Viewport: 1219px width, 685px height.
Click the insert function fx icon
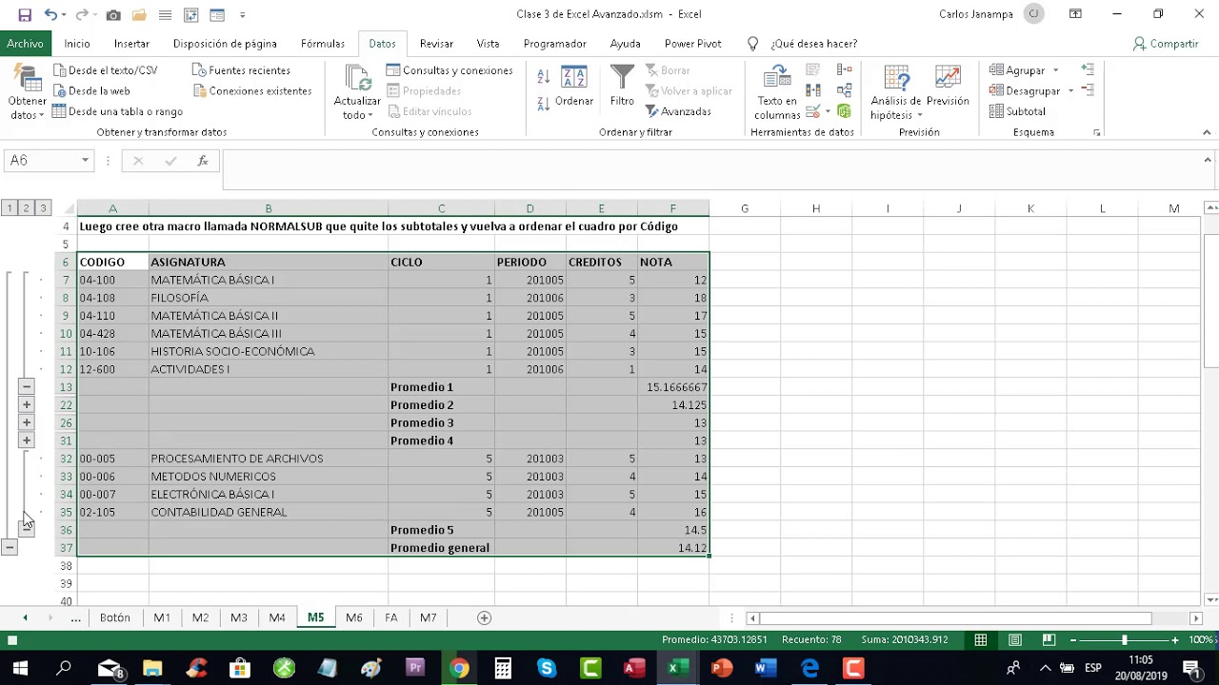(202, 161)
